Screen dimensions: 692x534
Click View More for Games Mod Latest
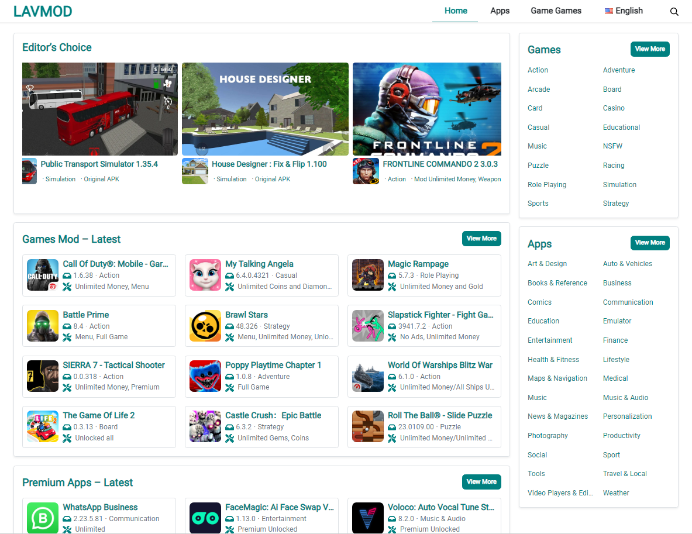[481, 238]
